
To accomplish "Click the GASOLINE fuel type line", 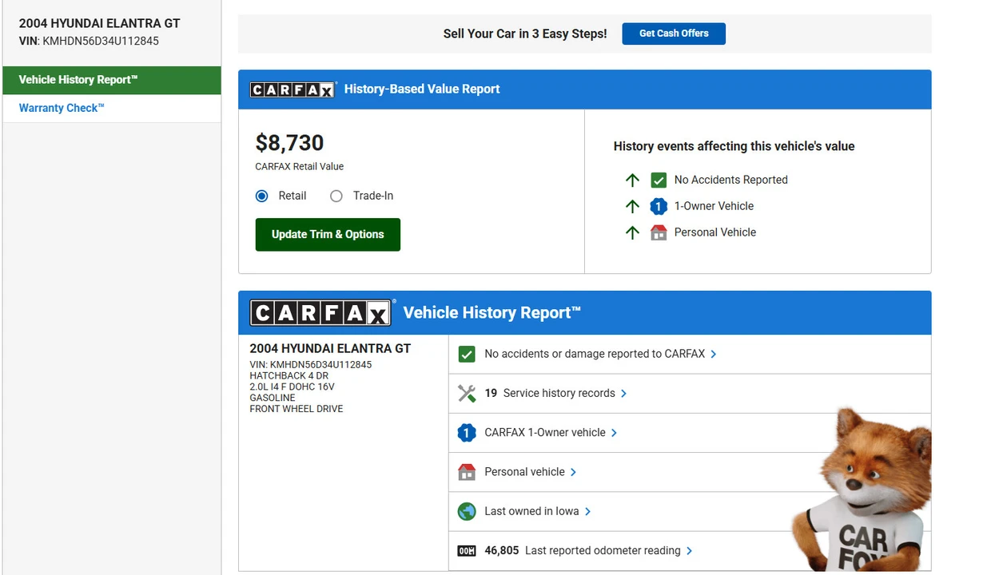I will (x=273, y=398).
